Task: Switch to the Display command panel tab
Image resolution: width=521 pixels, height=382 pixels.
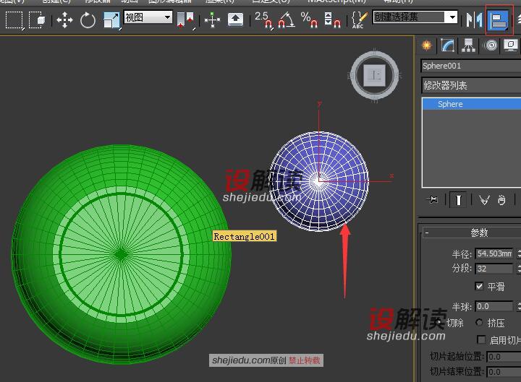Action: [511, 45]
